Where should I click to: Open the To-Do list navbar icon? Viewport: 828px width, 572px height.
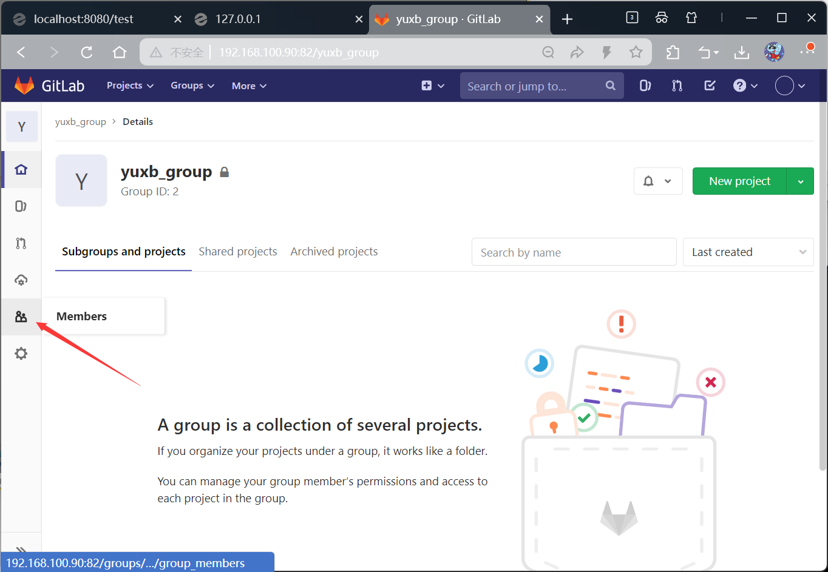(710, 86)
